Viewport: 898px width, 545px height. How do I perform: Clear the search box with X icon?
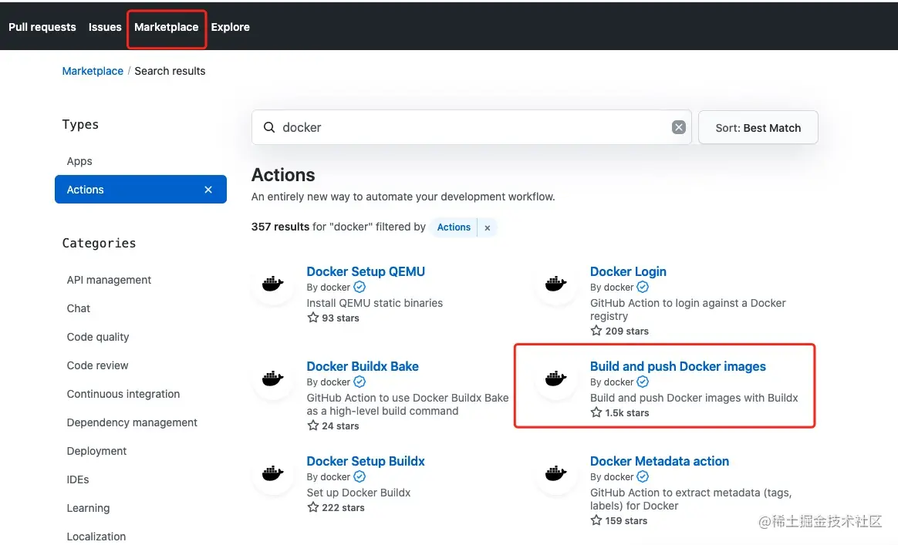click(x=679, y=127)
